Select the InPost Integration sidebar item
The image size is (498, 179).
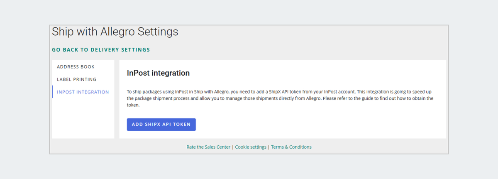[x=83, y=92]
